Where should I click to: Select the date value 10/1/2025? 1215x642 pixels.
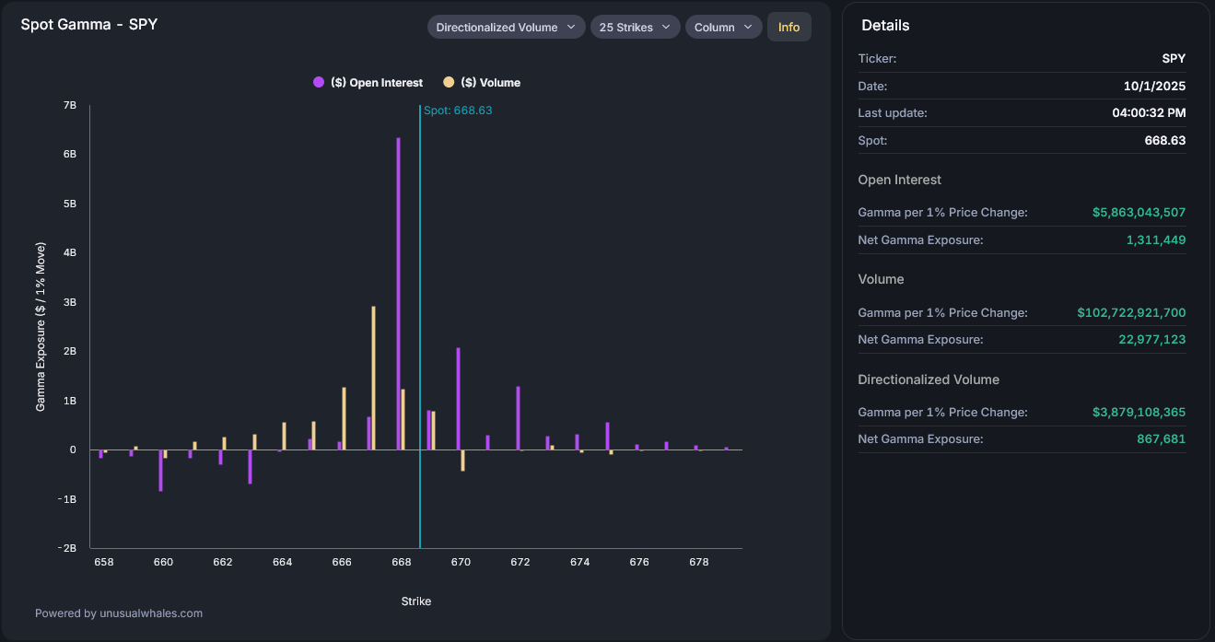[1154, 86]
